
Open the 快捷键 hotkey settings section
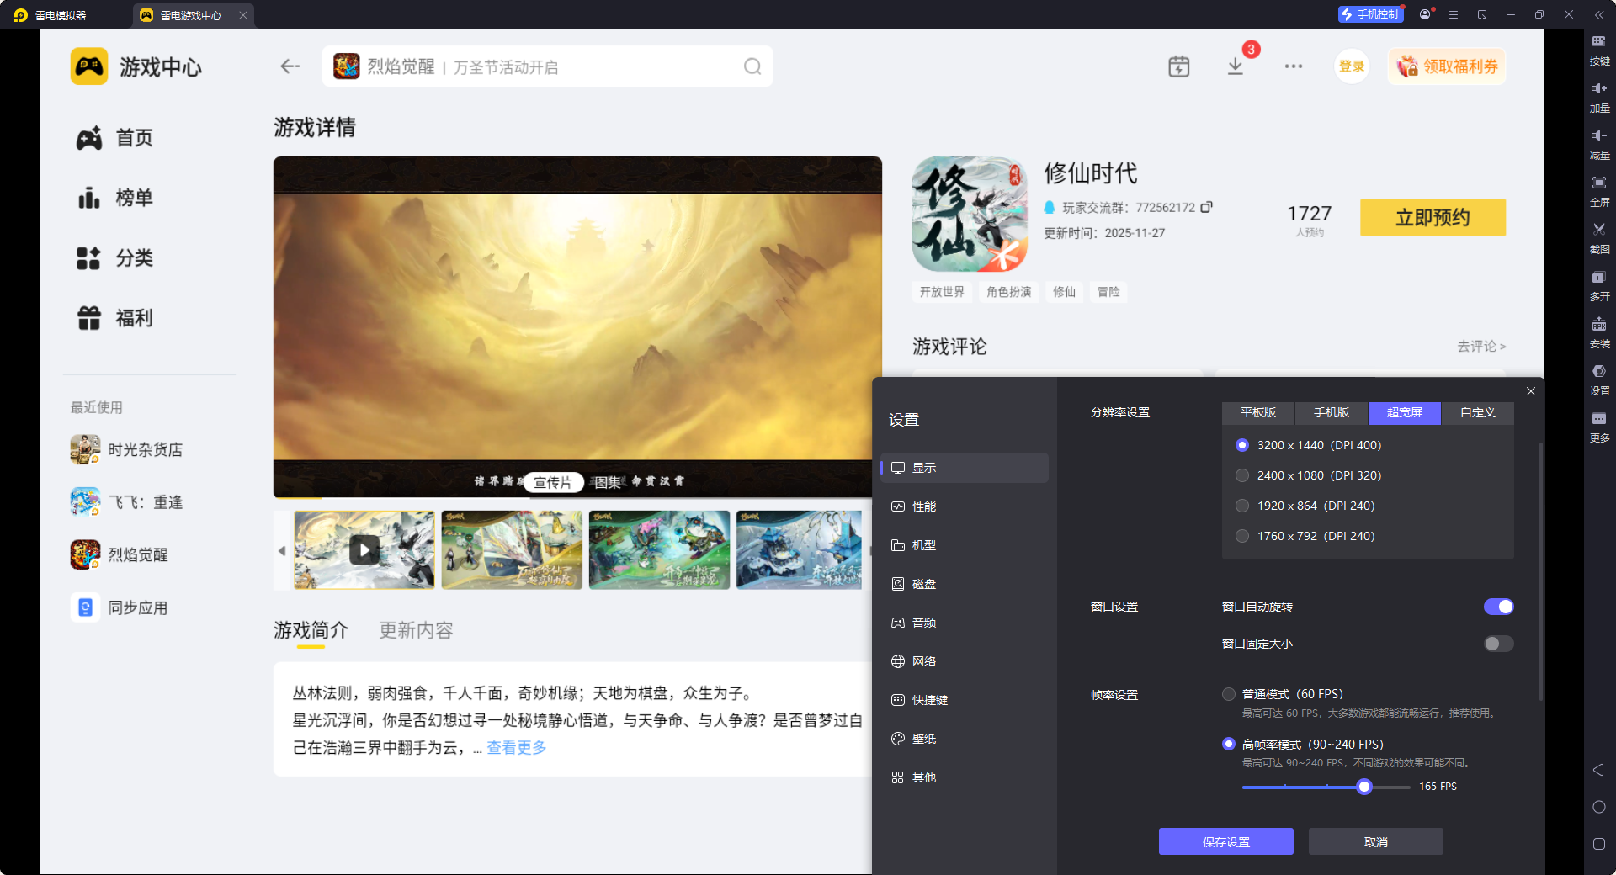tap(927, 699)
